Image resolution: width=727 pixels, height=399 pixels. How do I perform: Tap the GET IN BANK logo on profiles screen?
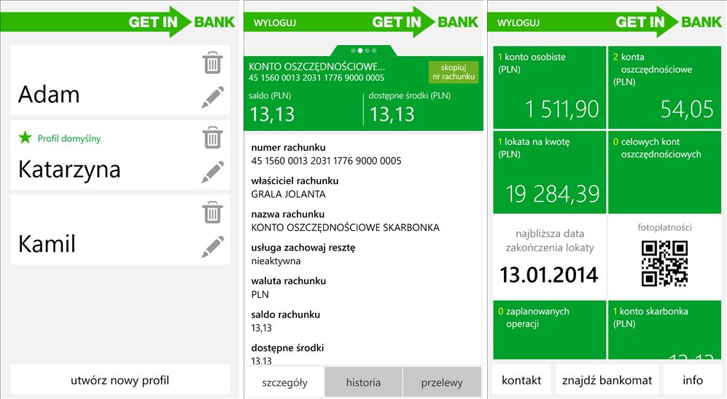(x=182, y=22)
